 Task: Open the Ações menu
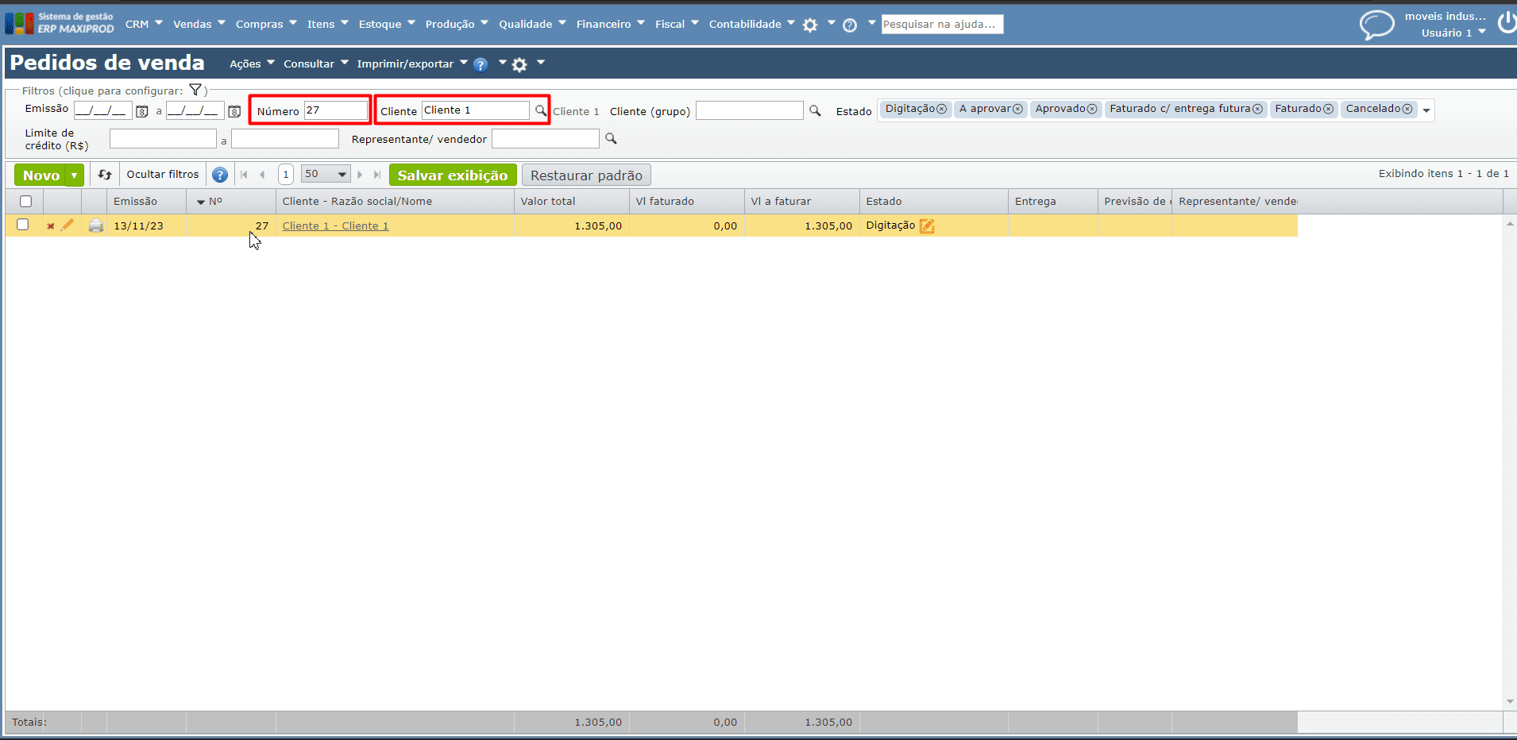[252, 64]
